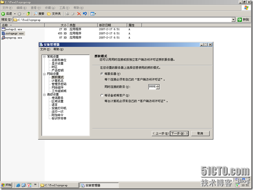This screenshot has height=190, width=253.
Task: Open the 编辑 menu in Explorer
Action: pyautogui.click(x=22, y=8)
